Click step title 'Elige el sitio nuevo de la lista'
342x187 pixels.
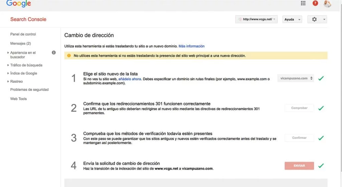tap(110, 74)
